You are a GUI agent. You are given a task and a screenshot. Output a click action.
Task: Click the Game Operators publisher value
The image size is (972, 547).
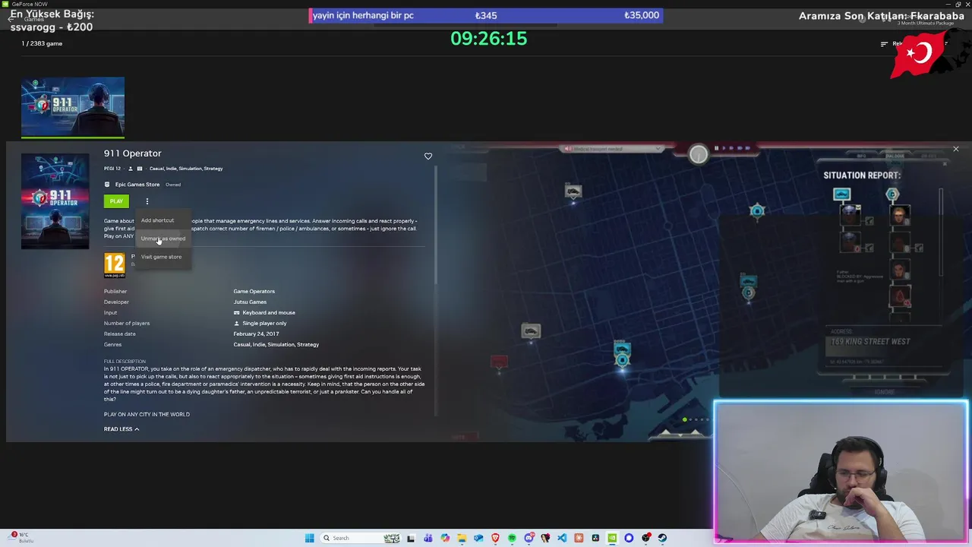click(x=254, y=292)
